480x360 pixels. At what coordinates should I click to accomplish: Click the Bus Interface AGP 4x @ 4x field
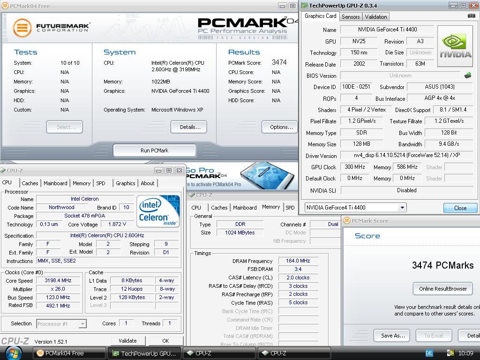pos(440,98)
